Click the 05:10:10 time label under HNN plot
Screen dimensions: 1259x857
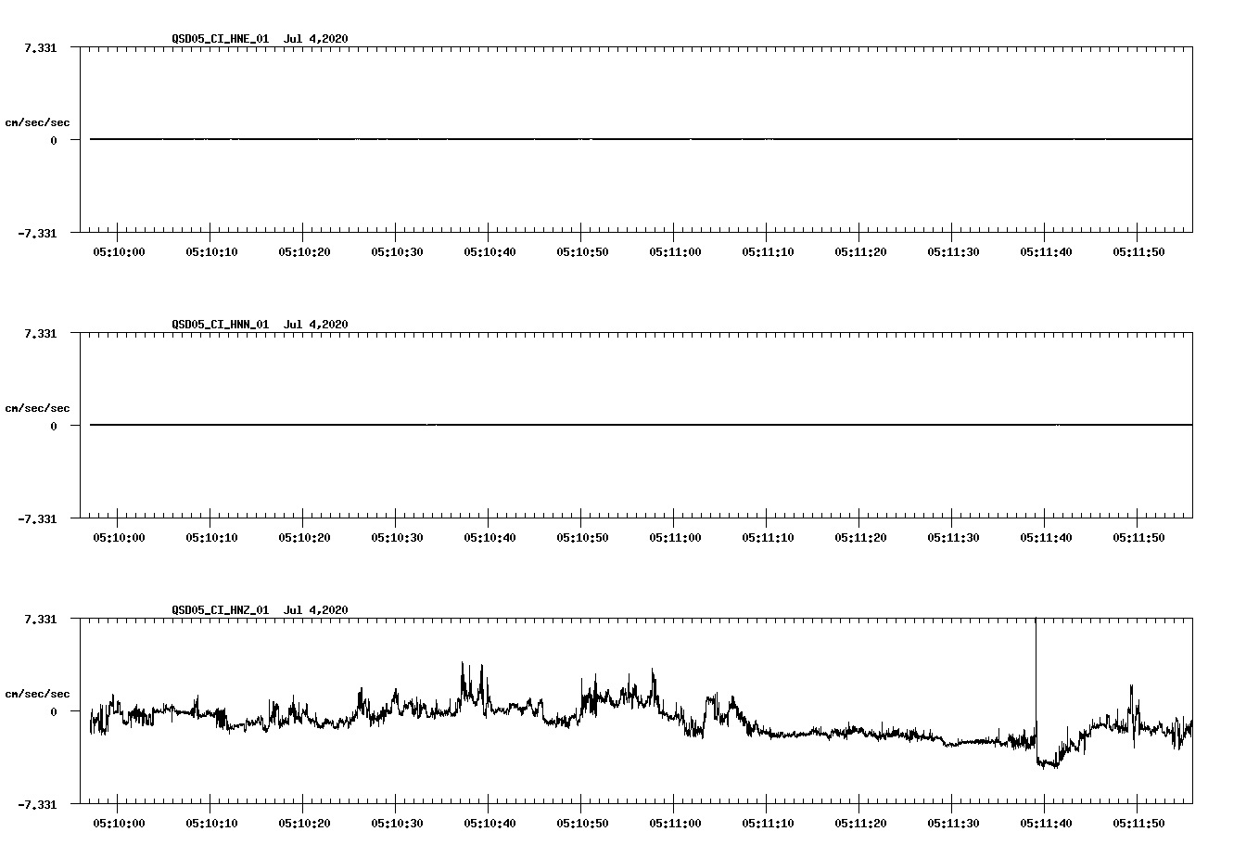[211, 537]
